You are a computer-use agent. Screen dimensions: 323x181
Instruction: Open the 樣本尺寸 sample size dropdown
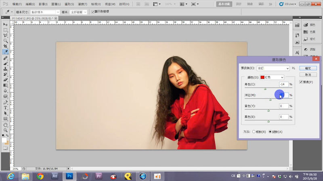pos(45,12)
